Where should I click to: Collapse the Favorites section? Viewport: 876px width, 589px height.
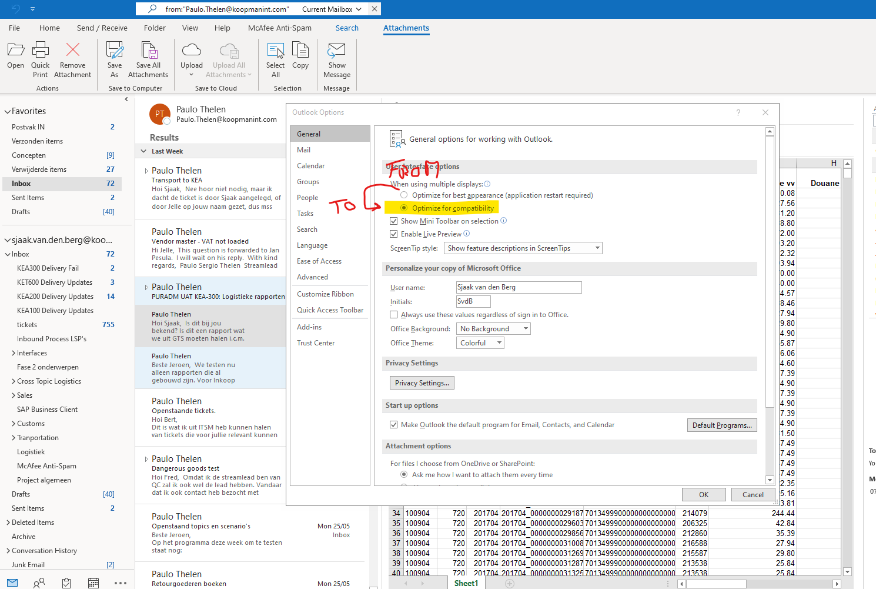tap(8, 111)
